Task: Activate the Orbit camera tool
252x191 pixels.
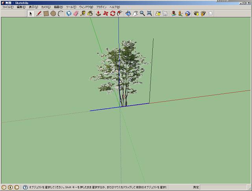Action: click(128, 13)
